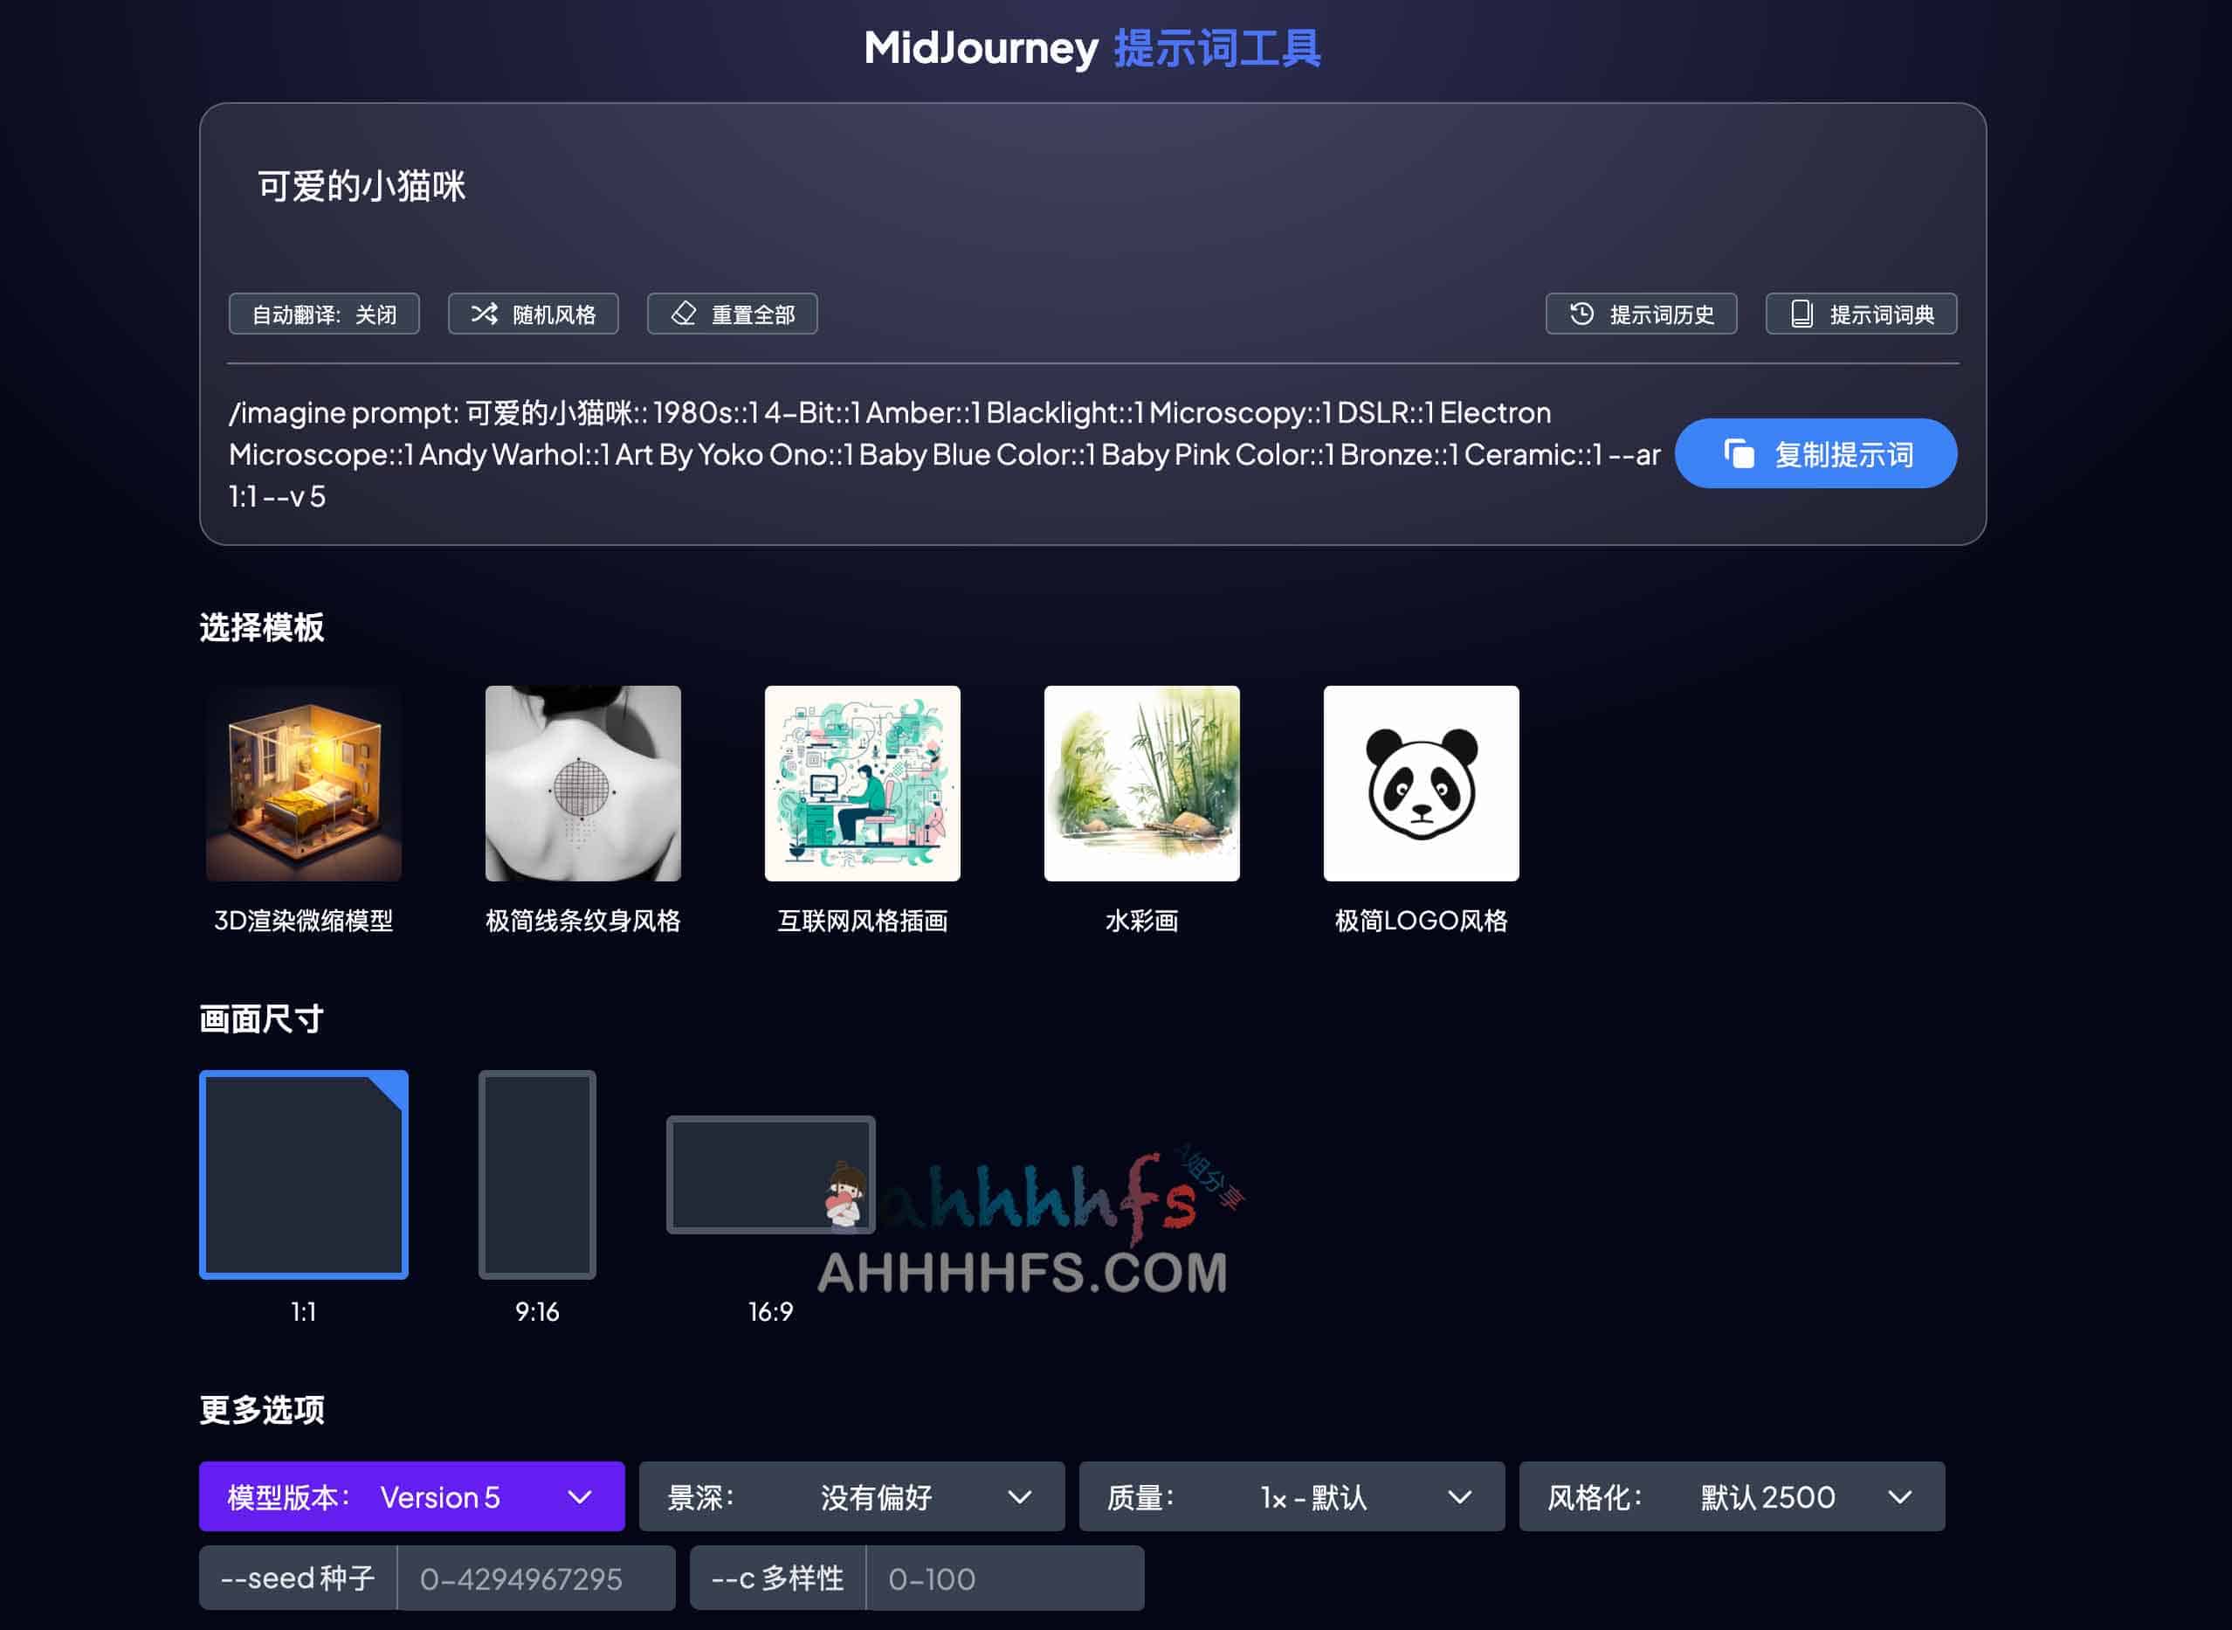Click the 16:9 widescreen aspect ratio icon
This screenshot has width=2232, height=1630.
pyautogui.click(x=770, y=1174)
